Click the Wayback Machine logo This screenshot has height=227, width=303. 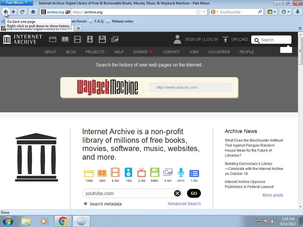(x=107, y=87)
